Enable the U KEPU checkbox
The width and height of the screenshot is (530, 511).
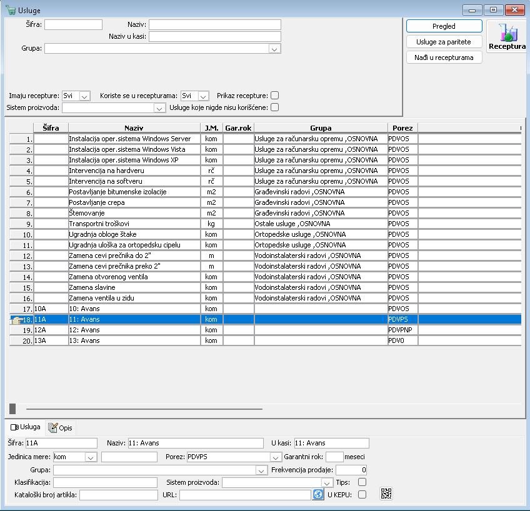362,495
